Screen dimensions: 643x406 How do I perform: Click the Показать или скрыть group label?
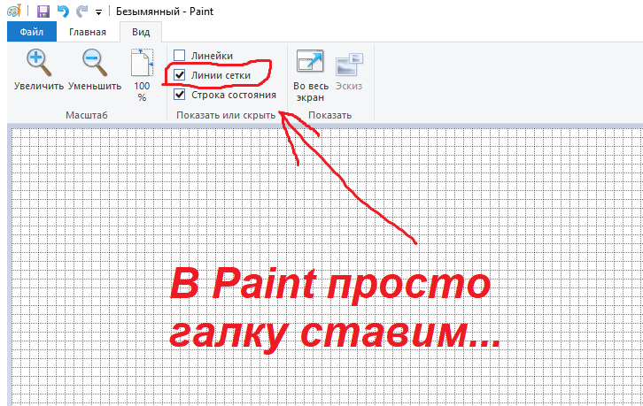[226, 115]
